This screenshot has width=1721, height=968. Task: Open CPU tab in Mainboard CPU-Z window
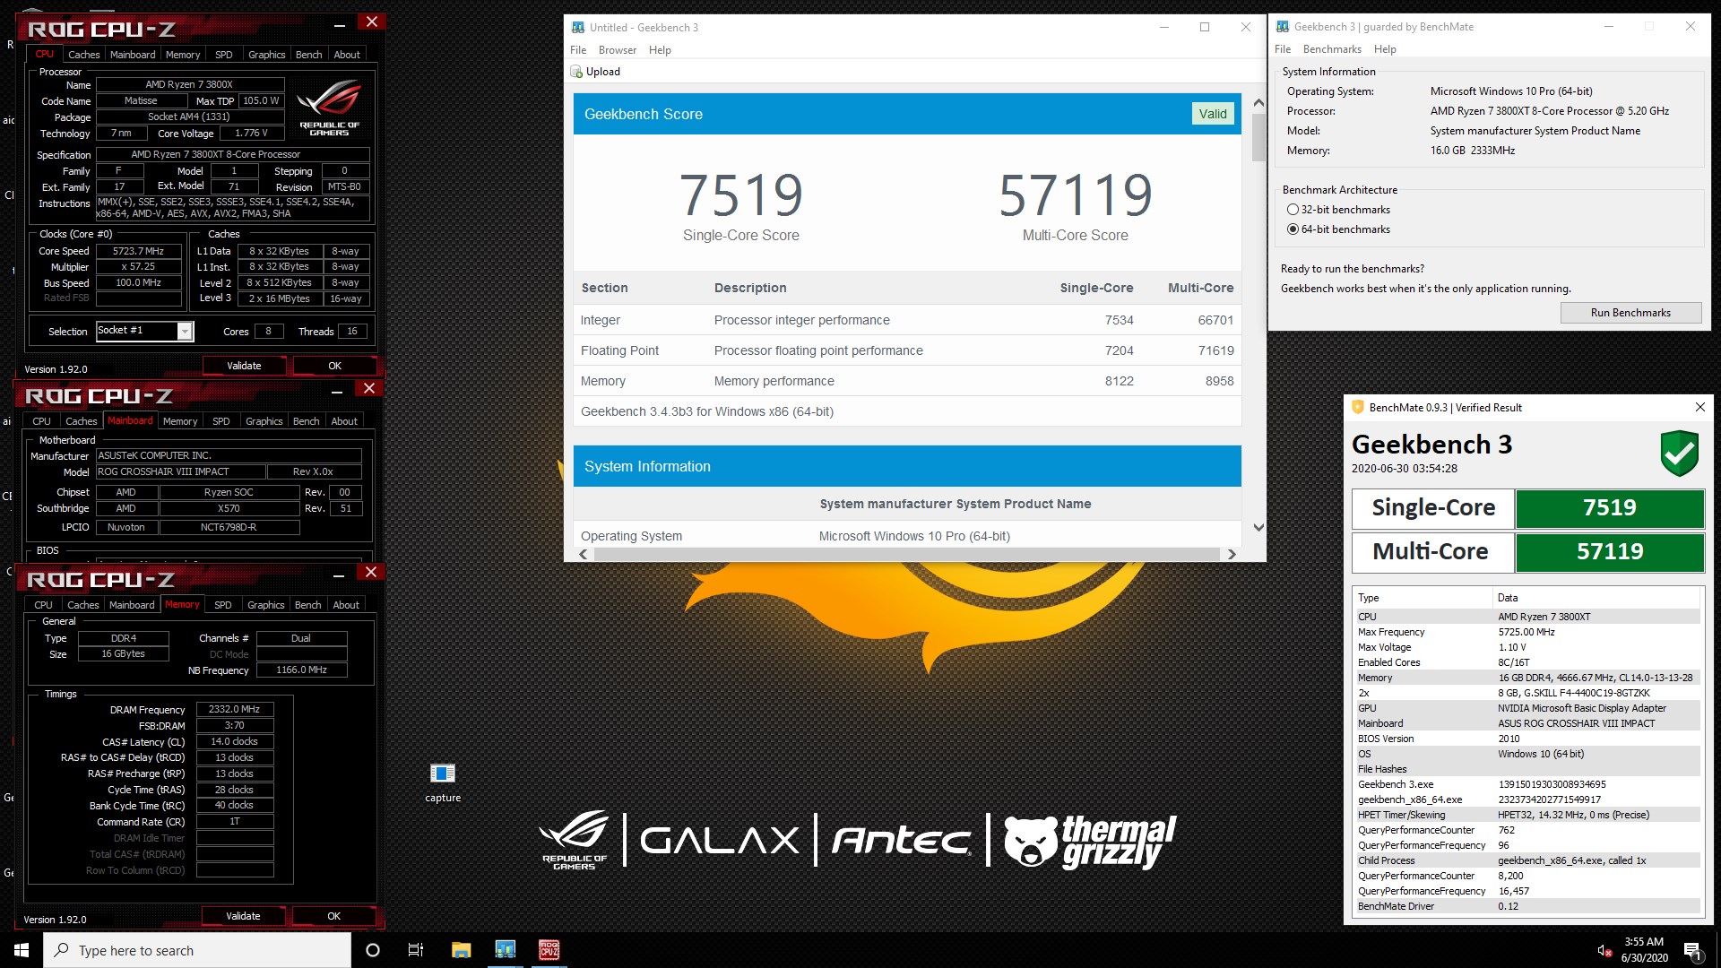[41, 421]
